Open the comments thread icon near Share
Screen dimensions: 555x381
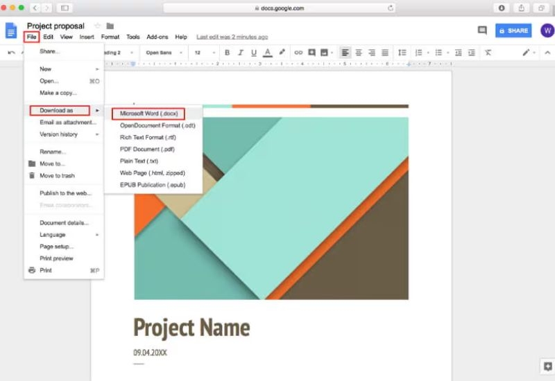click(482, 30)
